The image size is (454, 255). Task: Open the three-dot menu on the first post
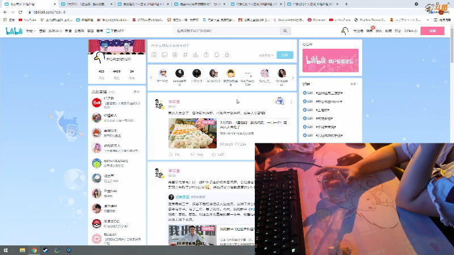291,102
